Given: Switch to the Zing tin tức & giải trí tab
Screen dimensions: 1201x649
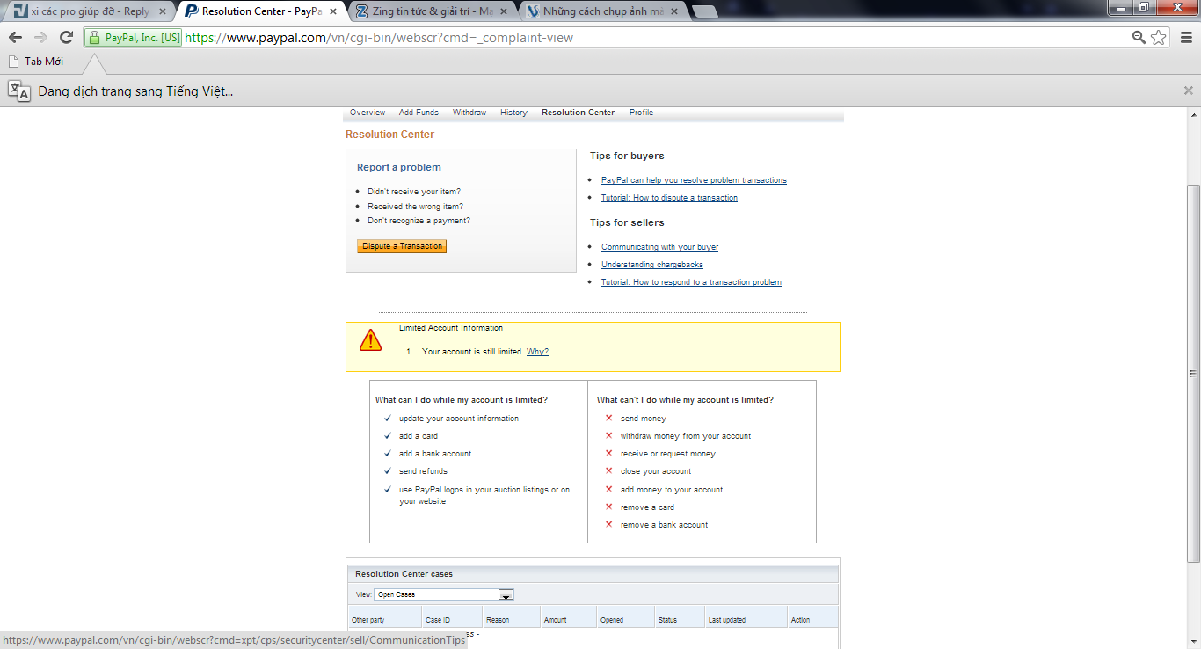Looking at the screenshot, I should pyautogui.click(x=433, y=11).
